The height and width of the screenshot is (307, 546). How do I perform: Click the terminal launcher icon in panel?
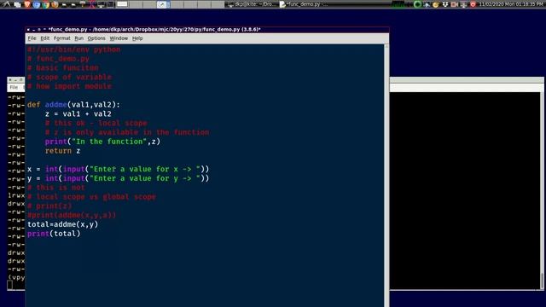point(110,4)
